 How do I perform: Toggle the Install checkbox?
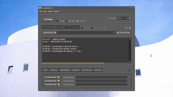pyautogui.click(x=92, y=28)
